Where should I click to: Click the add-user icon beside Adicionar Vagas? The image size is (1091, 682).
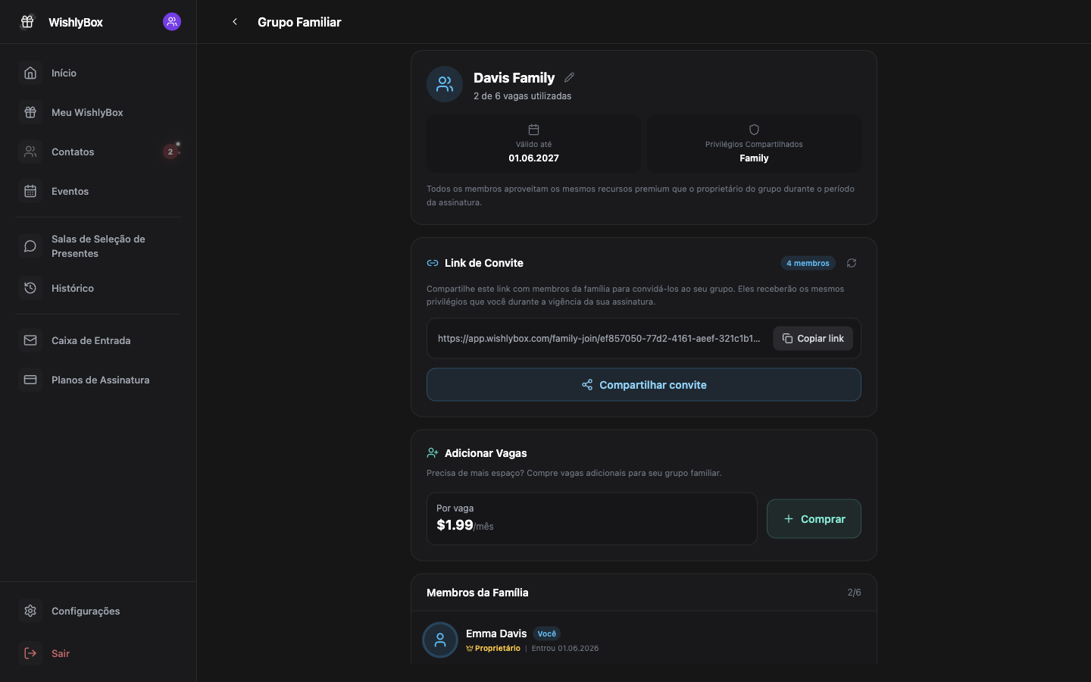point(433,453)
